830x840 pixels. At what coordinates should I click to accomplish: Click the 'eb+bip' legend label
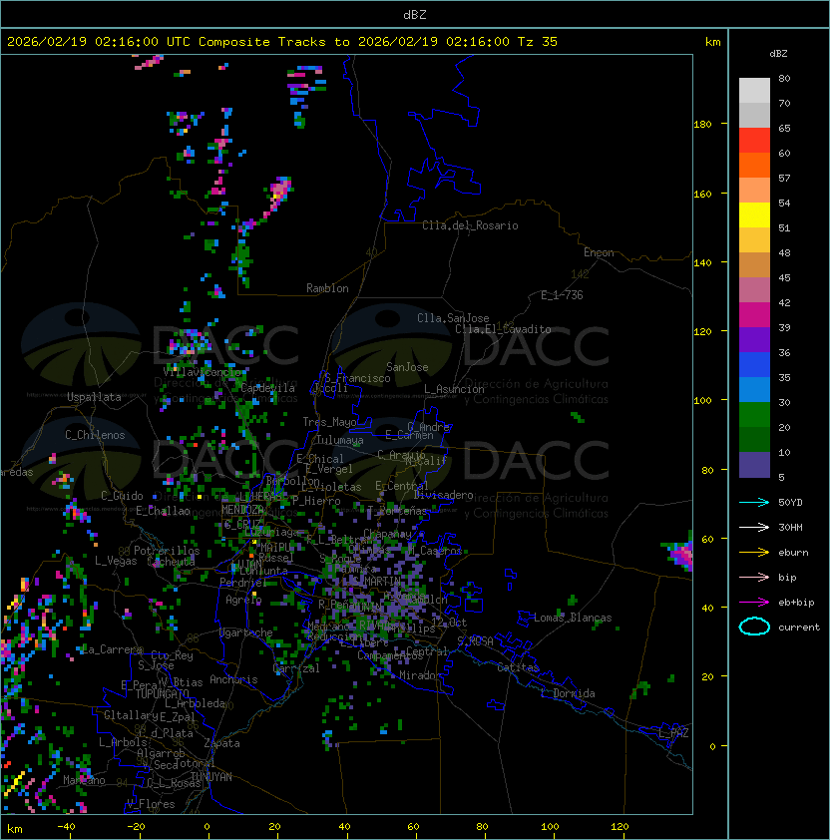796,603
